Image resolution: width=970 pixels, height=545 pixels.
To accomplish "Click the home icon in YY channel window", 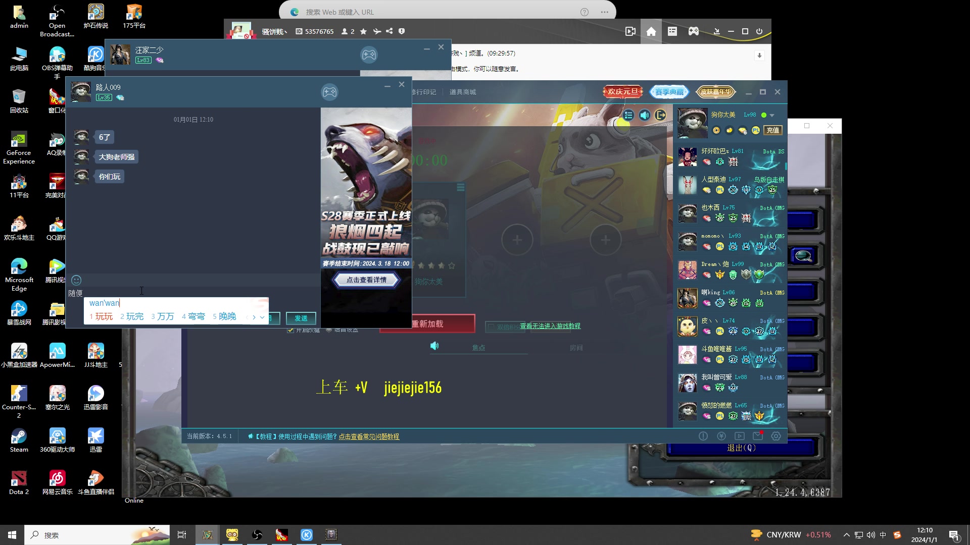I will tap(651, 31).
